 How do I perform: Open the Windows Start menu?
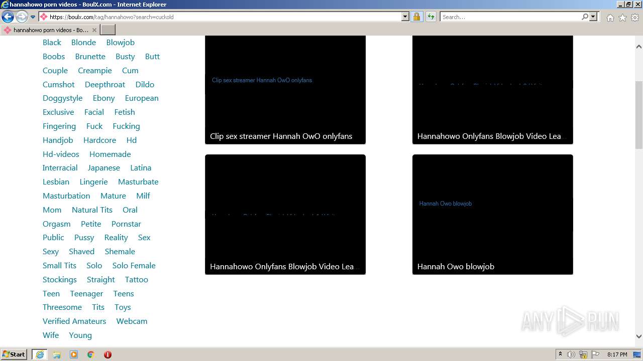pos(14,354)
